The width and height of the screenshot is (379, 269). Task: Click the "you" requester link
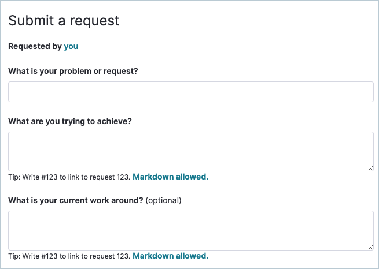[x=71, y=46]
